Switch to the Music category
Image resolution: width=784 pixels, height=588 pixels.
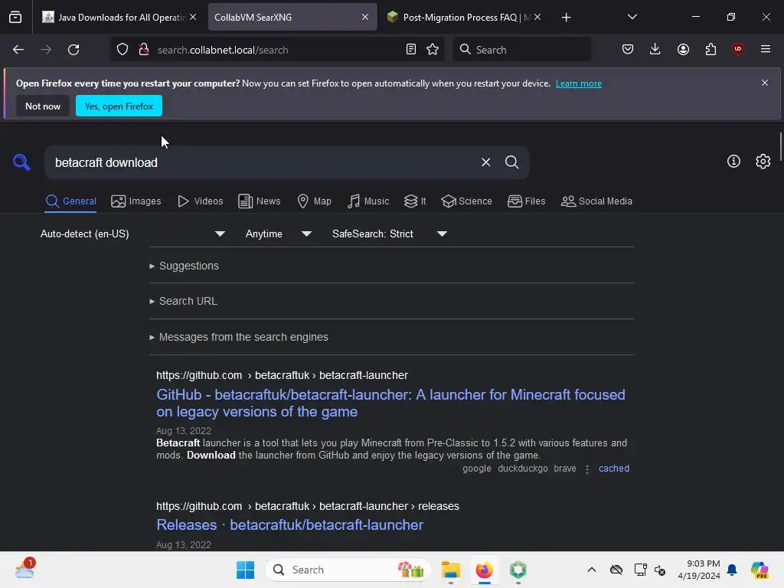368,201
